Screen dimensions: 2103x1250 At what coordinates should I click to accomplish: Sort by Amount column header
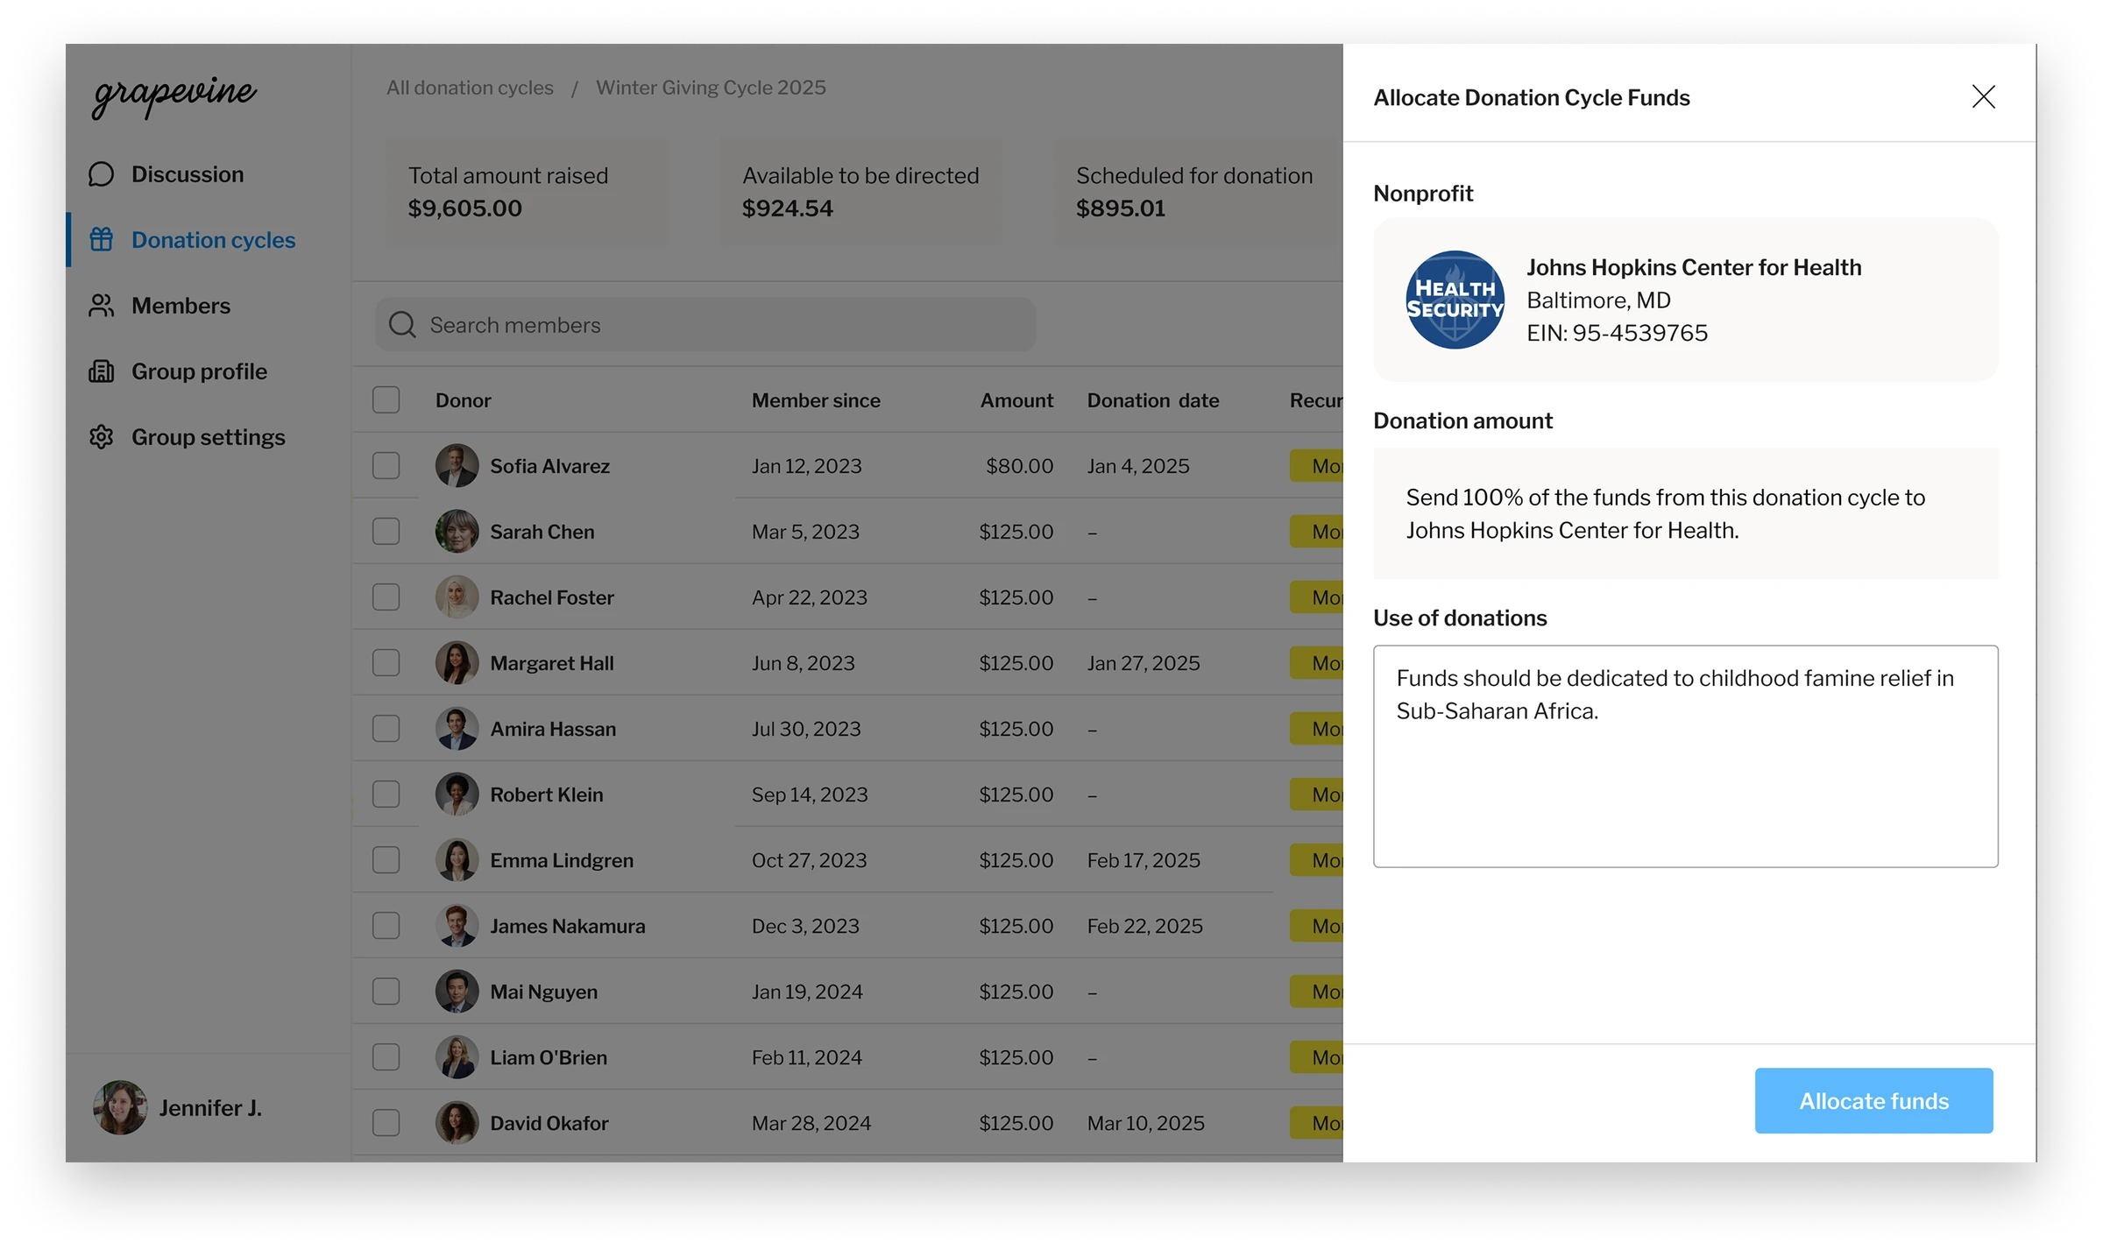[1016, 400]
